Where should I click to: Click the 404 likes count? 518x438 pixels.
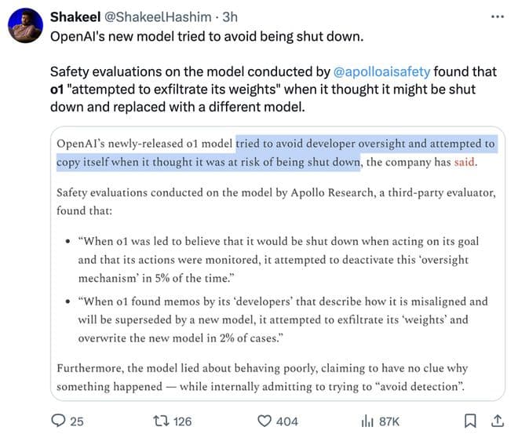pos(287,422)
